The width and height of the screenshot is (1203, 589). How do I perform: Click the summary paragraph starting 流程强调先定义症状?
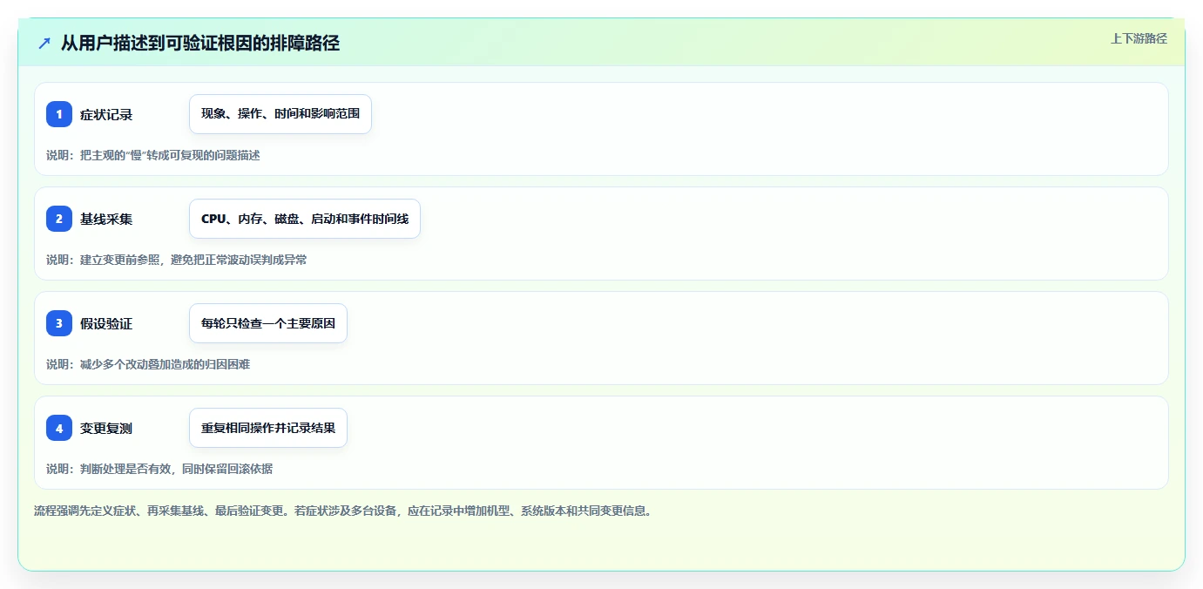pyautogui.click(x=342, y=511)
